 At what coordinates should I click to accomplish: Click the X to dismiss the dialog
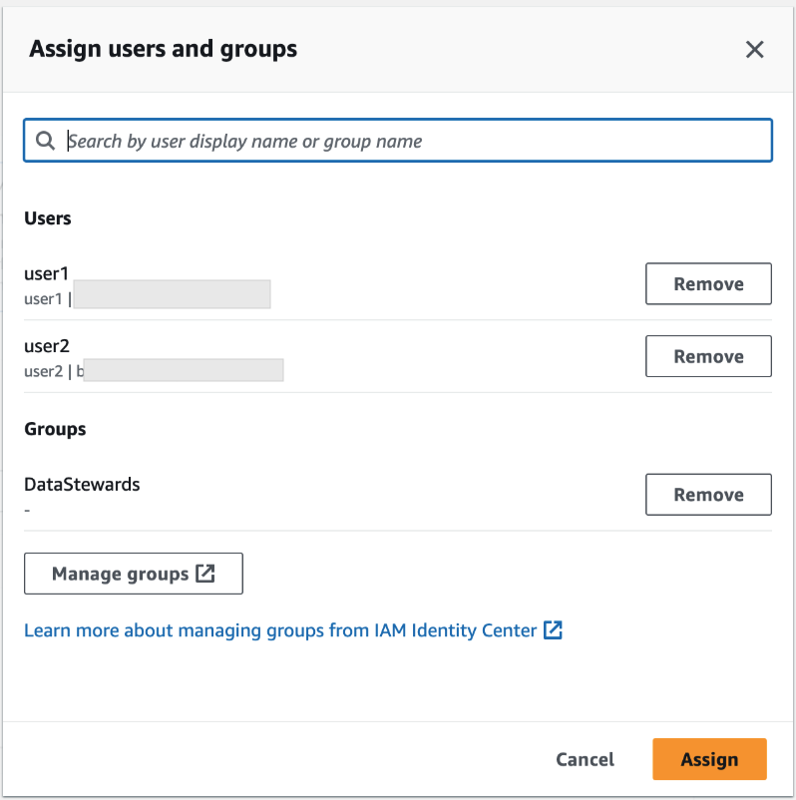tap(755, 49)
